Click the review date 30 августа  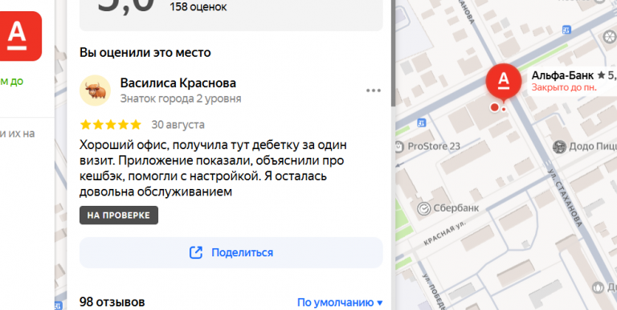[178, 125]
